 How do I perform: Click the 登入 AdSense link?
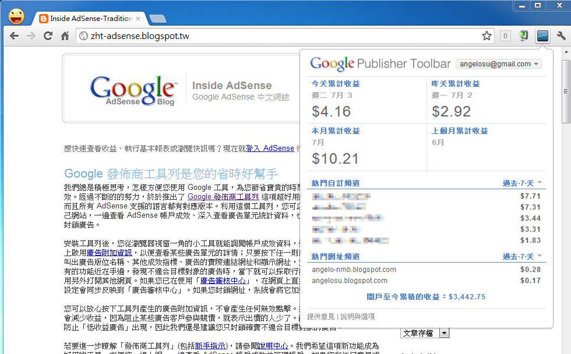click(x=270, y=148)
